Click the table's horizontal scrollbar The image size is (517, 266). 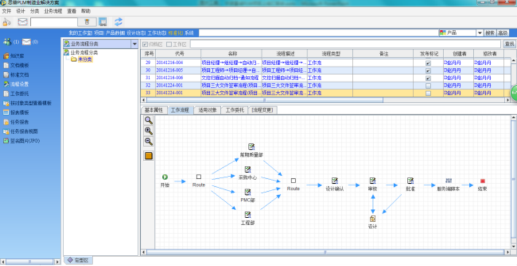[265, 100]
